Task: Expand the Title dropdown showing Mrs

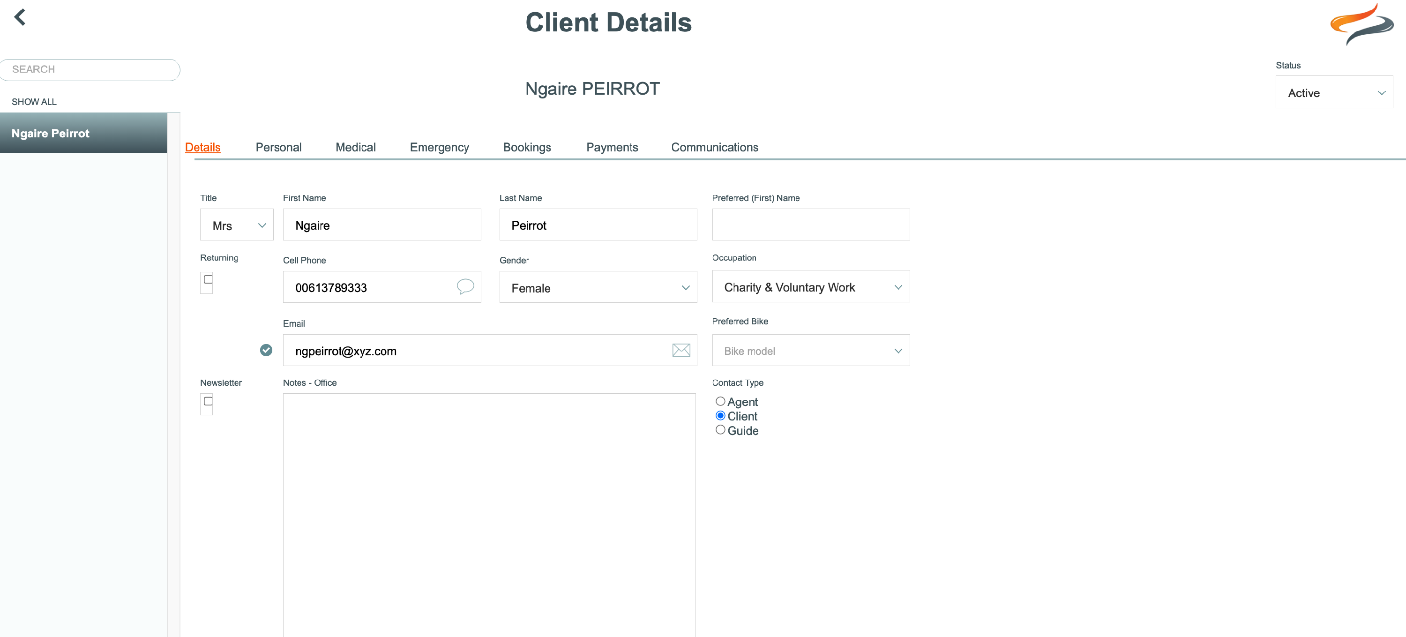Action: point(236,225)
